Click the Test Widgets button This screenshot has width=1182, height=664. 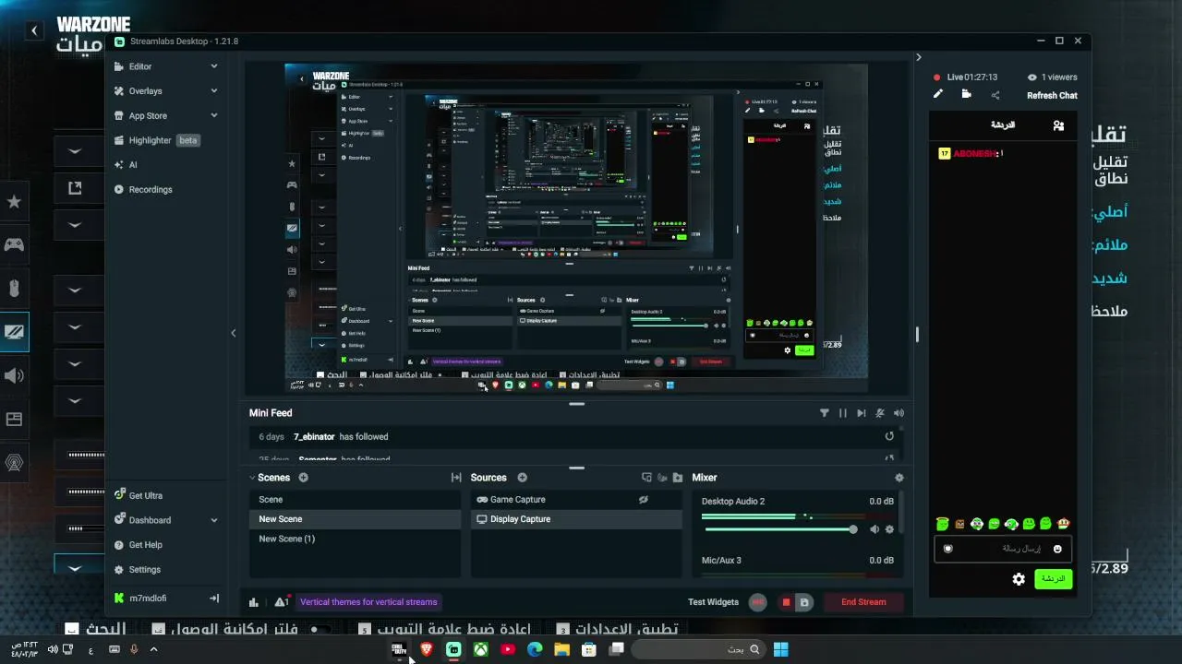coord(713,602)
